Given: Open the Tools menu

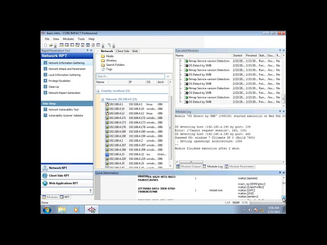Looking at the screenshot, I should point(81,39).
